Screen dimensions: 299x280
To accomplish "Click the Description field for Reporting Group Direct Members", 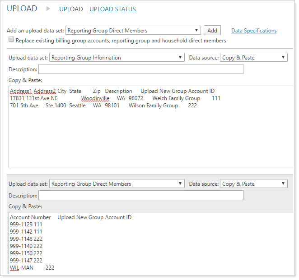I will [x=140, y=196].
